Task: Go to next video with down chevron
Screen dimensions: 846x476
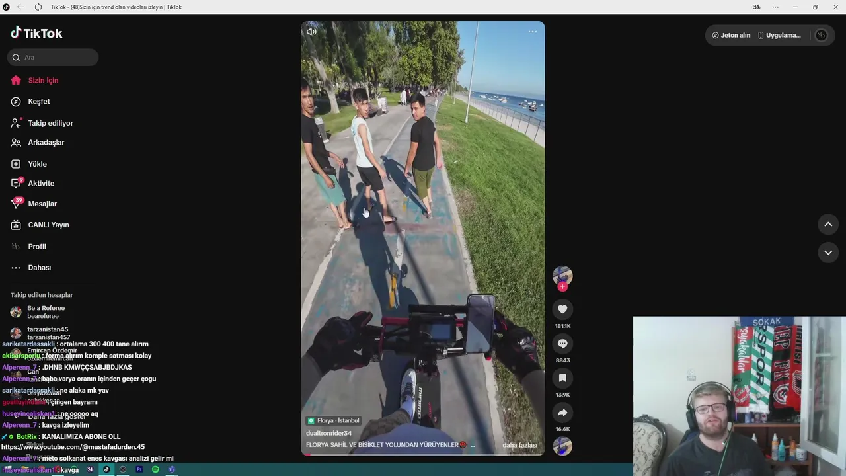Action: (828, 253)
